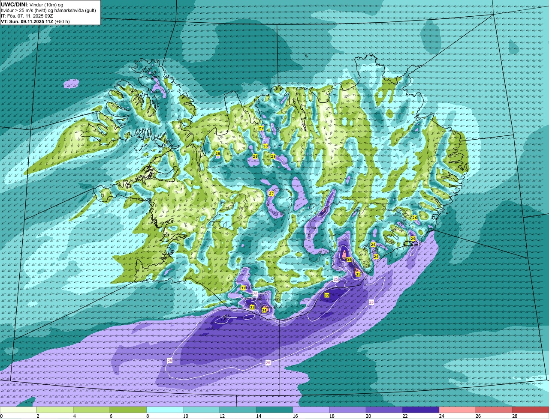Select the 2–4 m/s color scale swatch

55,410
